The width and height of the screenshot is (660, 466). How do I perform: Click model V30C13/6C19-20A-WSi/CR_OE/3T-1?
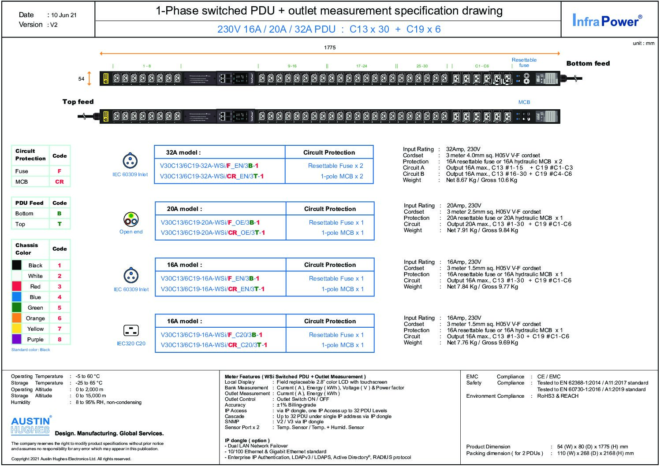pyautogui.click(x=213, y=233)
